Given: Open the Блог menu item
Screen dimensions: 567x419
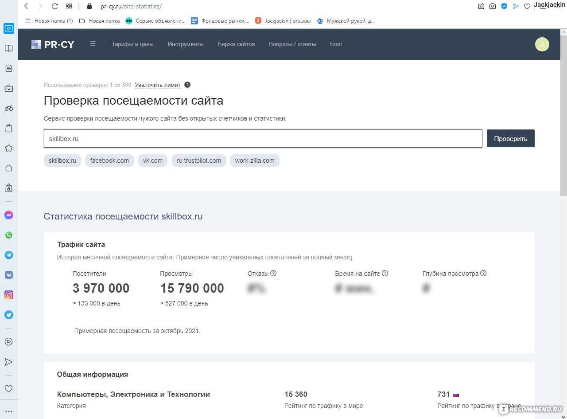Looking at the screenshot, I should tap(336, 44).
